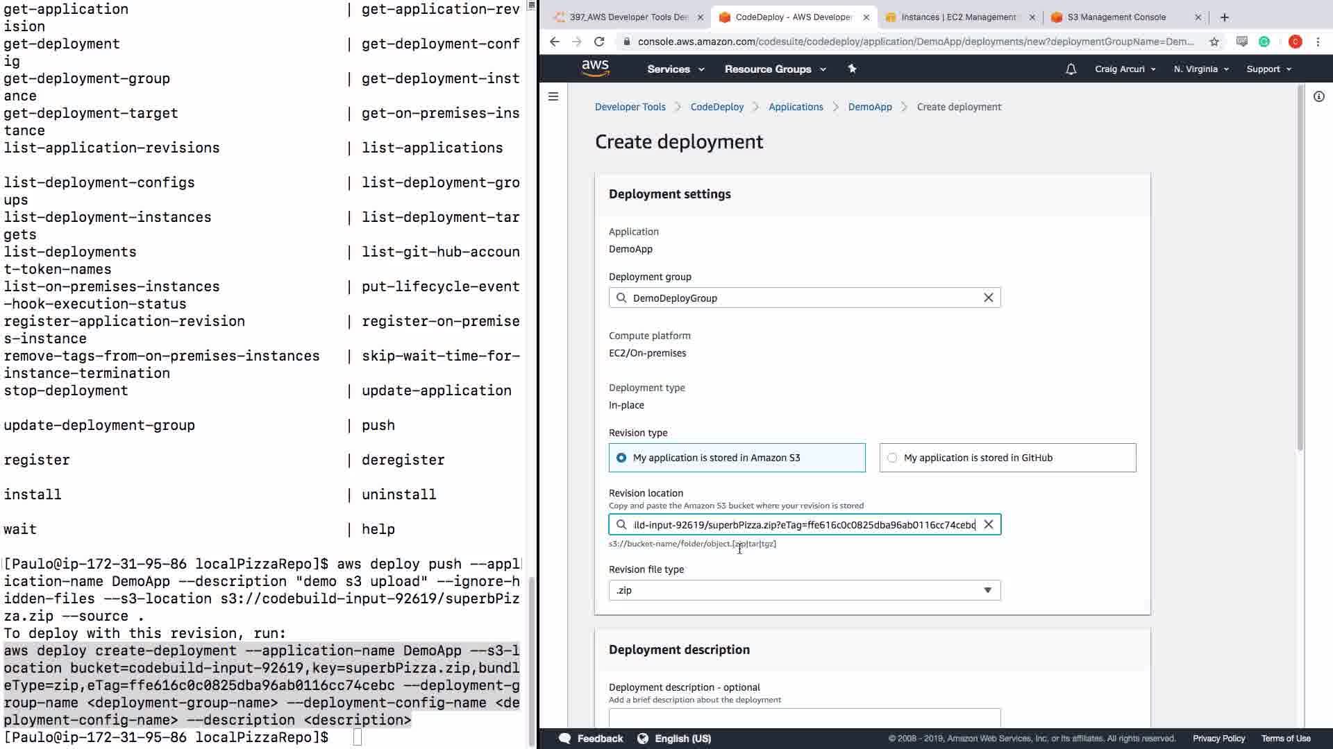Bookmark this page with the star icon
Screen dimensions: 1333x749
pyautogui.click(x=1214, y=42)
